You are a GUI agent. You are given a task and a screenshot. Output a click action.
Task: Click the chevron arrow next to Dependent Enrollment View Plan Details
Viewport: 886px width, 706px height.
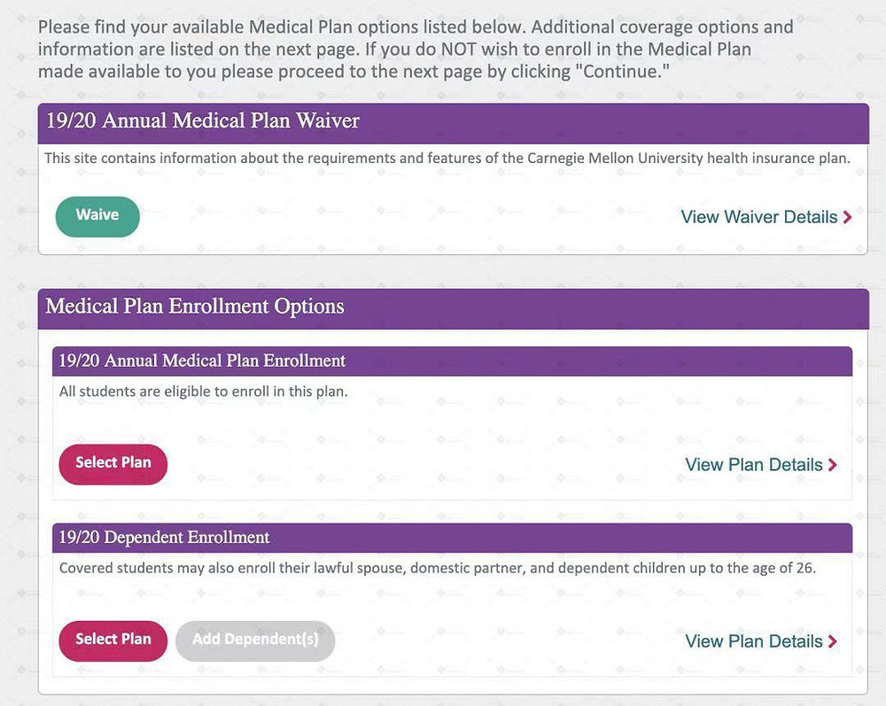(832, 641)
